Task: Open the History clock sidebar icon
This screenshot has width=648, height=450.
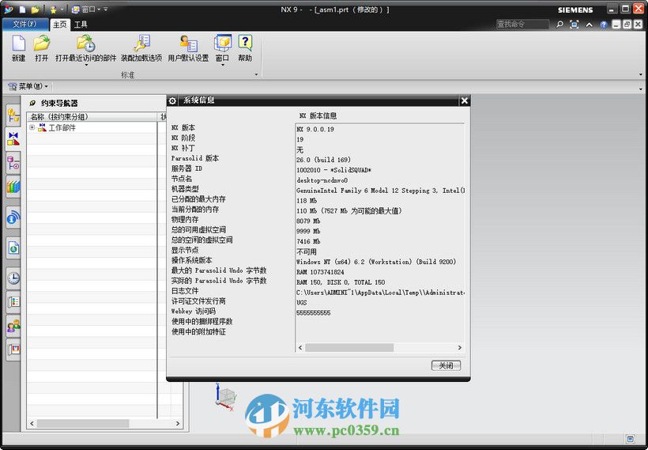Action: coord(13,278)
